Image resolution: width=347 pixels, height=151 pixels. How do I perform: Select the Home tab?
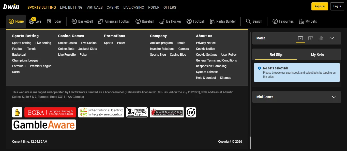click(x=16, y=21)
